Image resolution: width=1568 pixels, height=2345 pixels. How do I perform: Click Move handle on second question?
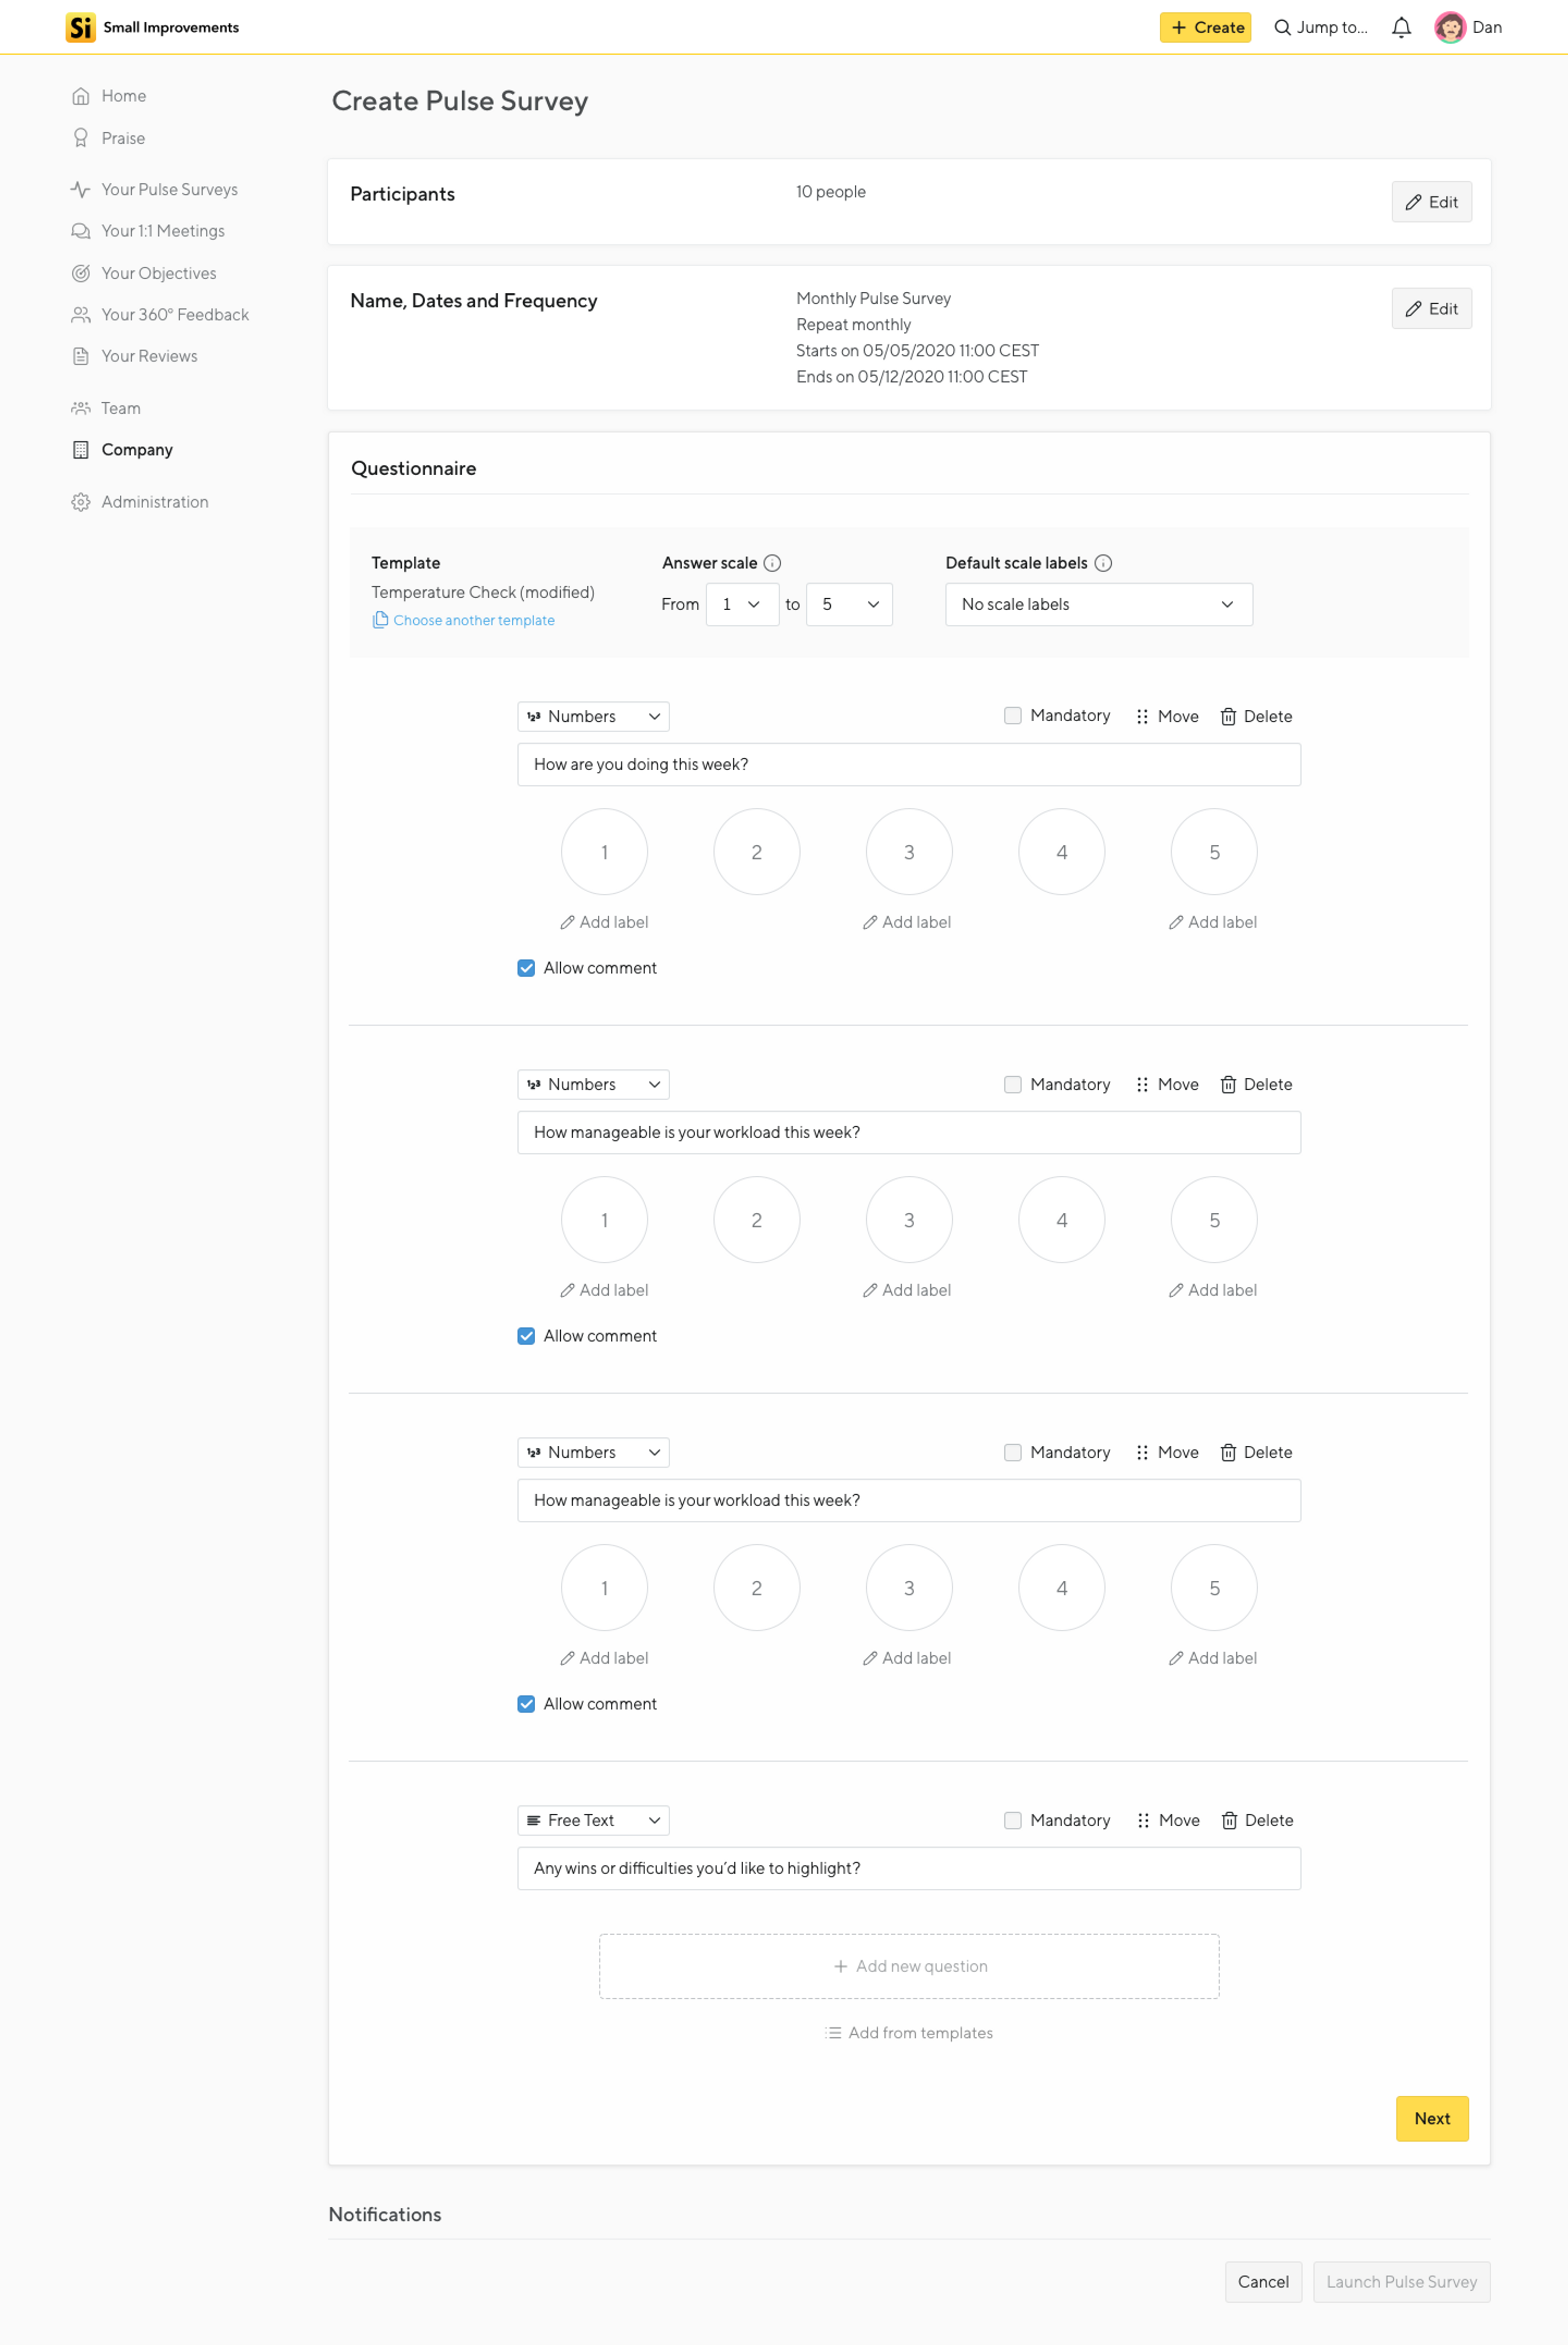[x=1167, y=1084]
